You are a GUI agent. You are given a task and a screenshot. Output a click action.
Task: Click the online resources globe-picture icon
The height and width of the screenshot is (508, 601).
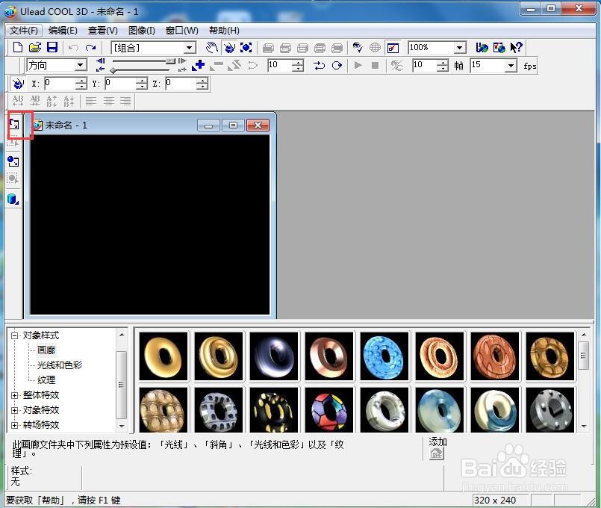point(499,48)
